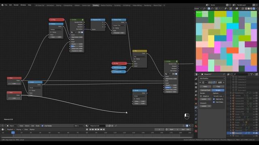Open the outliner filter funnel icon
The image size is (259, 145).
point(252,75)
